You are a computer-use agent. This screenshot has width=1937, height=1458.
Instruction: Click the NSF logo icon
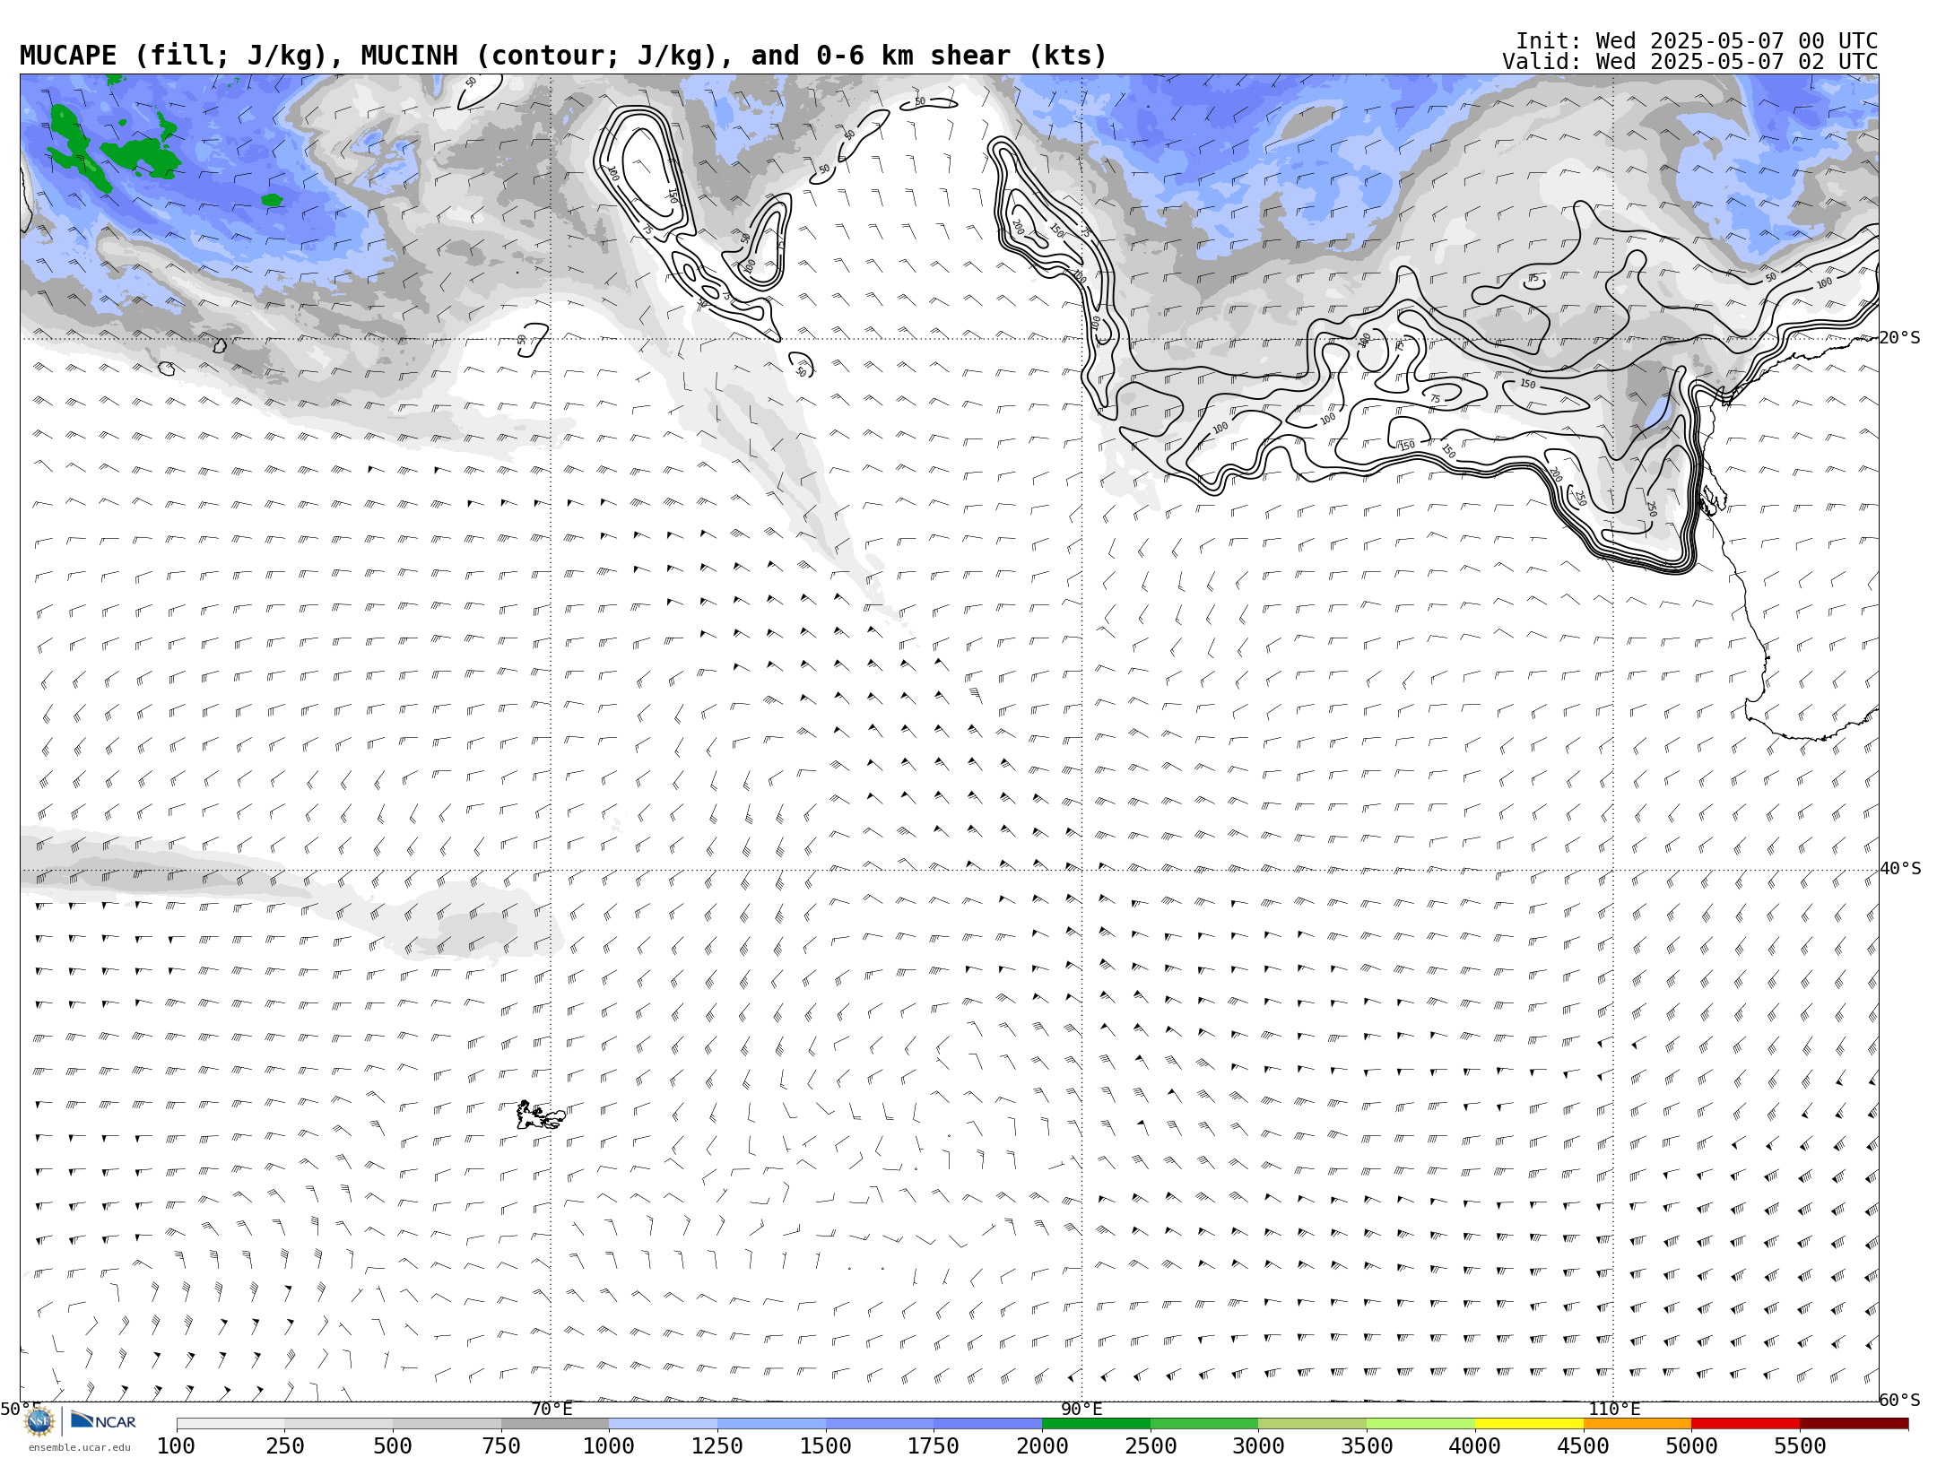tap(39, 1422)
